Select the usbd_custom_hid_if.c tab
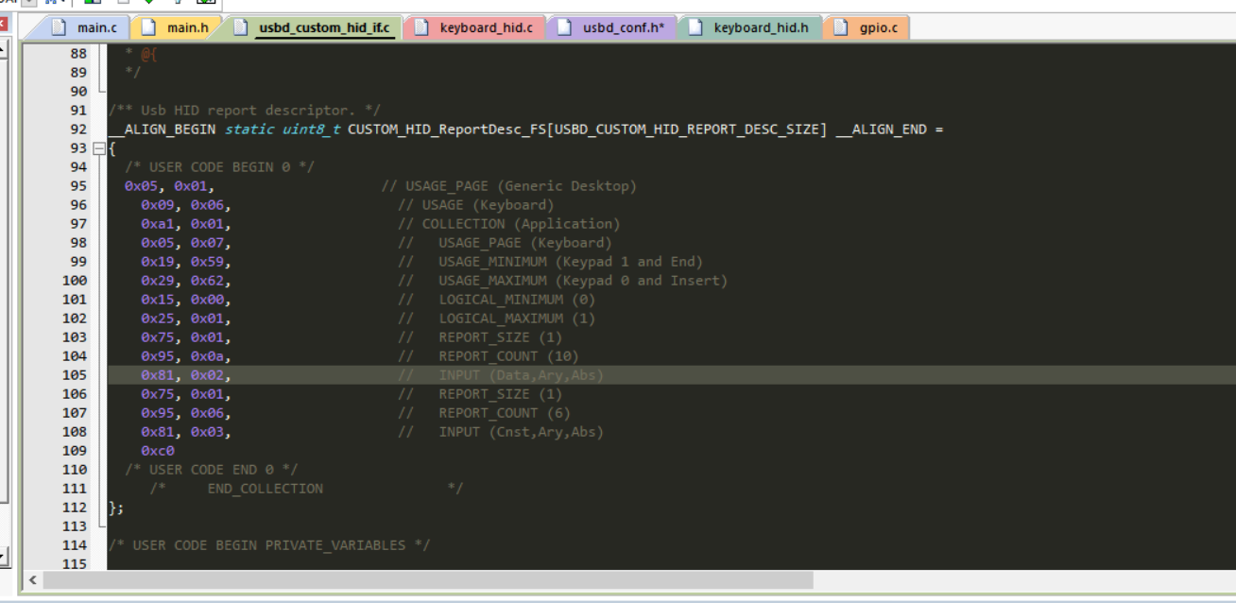Screen dimensions: 1236x603 pos(314,27)
